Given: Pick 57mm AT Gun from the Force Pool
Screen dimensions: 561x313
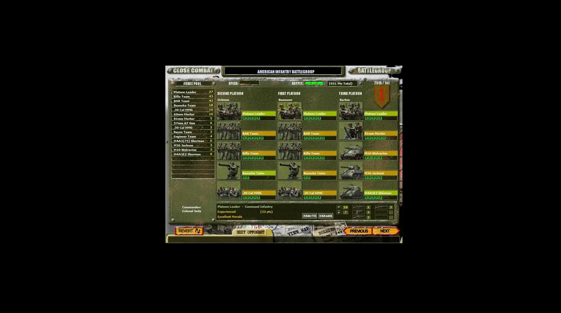Looking at the screenshot, I should click(x=193, y=123).
